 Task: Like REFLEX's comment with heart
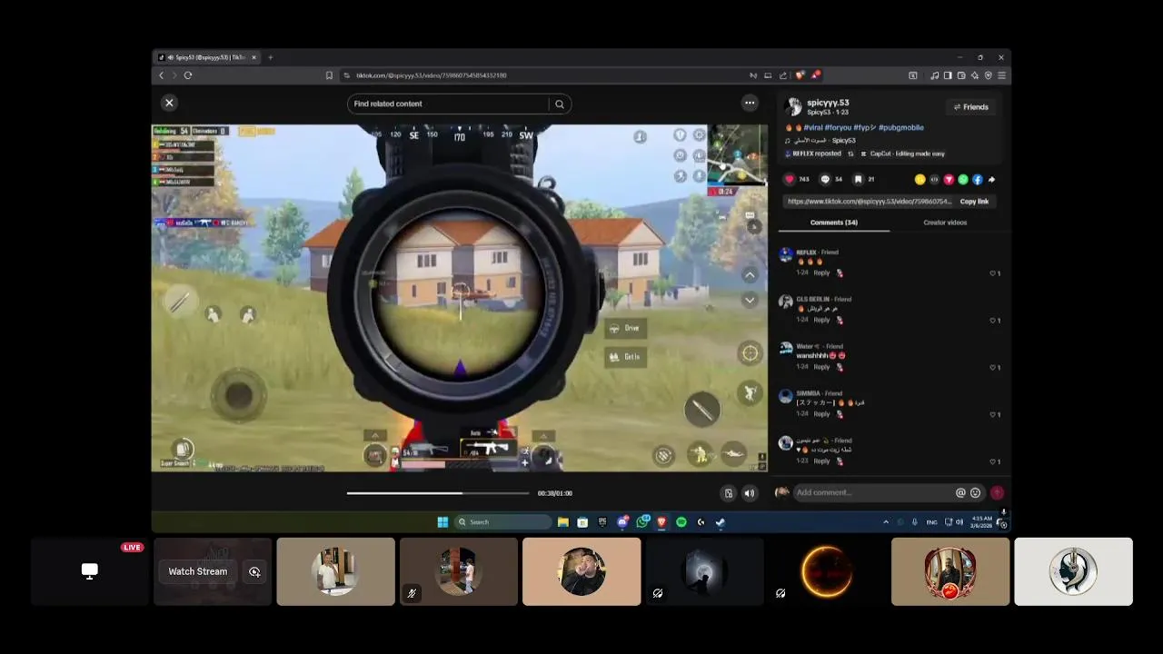[992, 273]
